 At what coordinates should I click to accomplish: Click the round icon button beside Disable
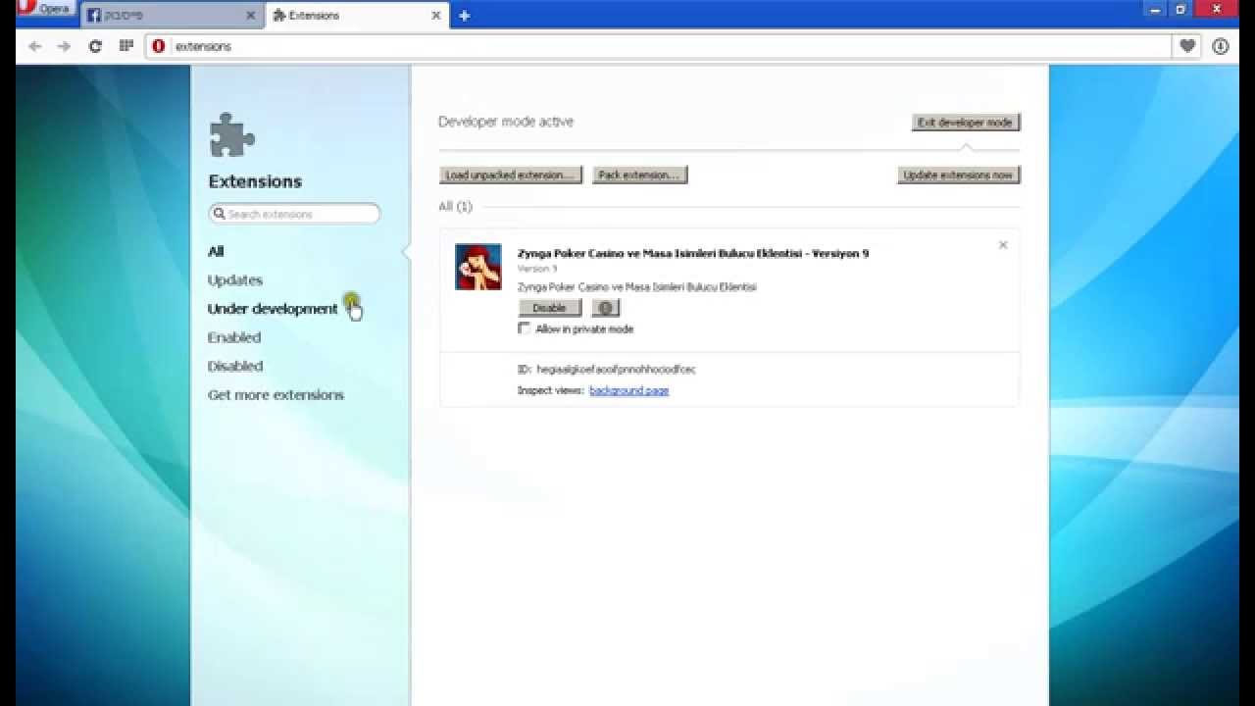[x=605, y=308]
